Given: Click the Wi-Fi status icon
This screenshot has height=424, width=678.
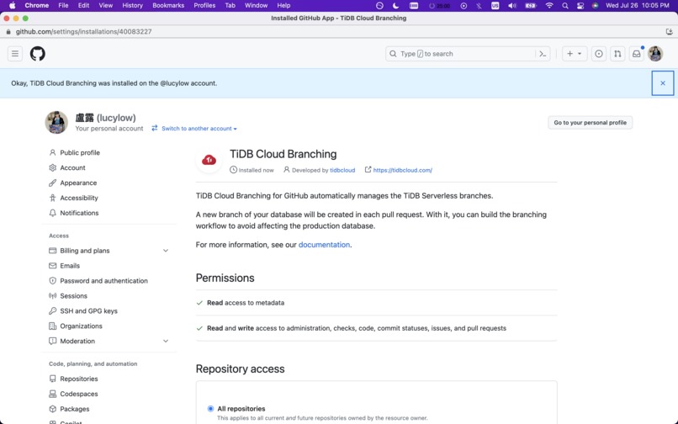Looking at the screenshot, I should tap(549, 6).
